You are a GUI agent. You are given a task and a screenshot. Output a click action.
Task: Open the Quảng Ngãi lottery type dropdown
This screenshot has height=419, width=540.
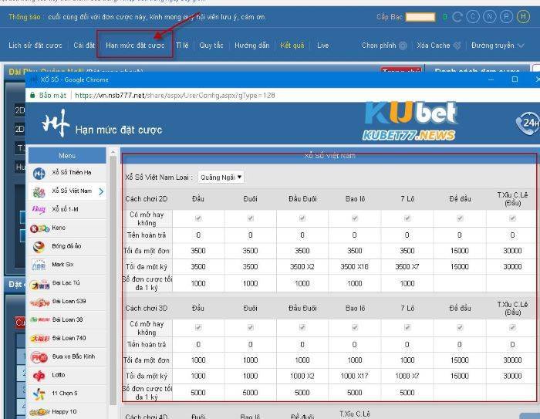pos(221,177)
